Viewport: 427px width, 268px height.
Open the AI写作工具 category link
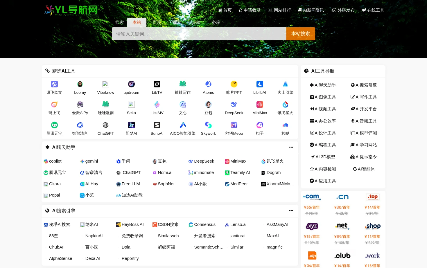point(364,97)
